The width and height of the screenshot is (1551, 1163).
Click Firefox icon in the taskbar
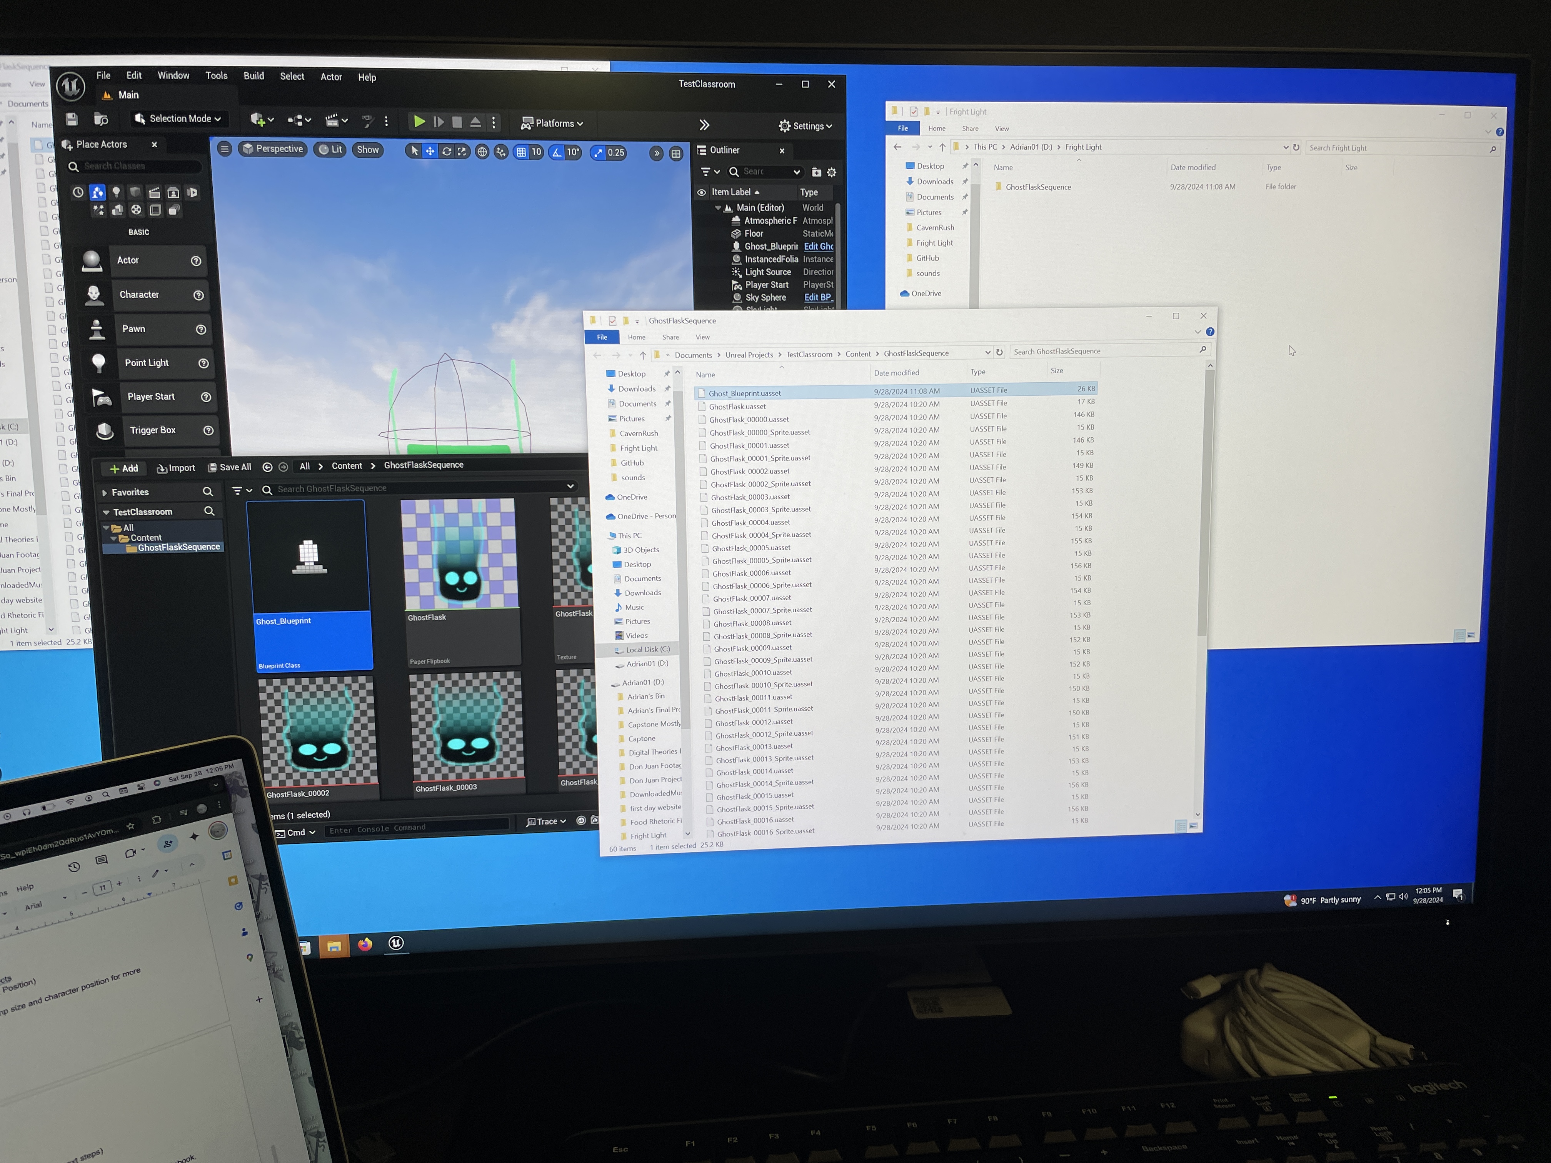[365, 944]
